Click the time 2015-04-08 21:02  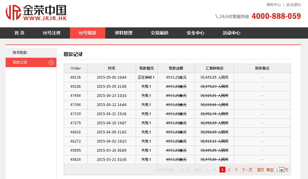112,132
